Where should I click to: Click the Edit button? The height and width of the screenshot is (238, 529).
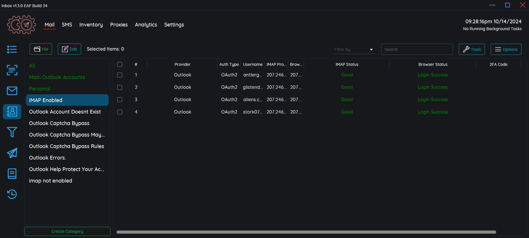tap(69, 49)
